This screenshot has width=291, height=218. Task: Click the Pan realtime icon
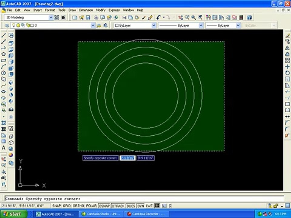coord(180,18)
